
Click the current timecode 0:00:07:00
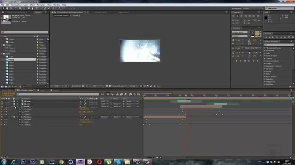point(8,93)
